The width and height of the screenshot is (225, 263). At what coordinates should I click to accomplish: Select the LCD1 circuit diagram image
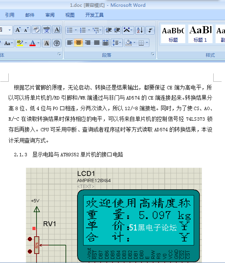(114, 215)
